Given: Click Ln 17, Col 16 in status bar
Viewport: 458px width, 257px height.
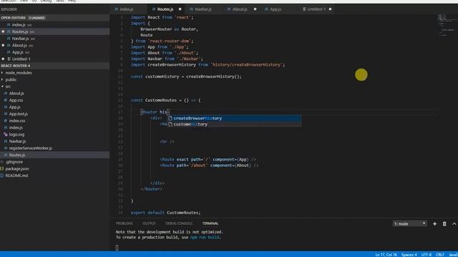Looking at the screenshot, I should coord(386,255).
